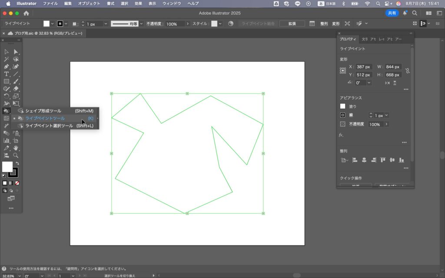Click the 拡張 button in control bar
445x278 pixels.
tap(292, 24)
